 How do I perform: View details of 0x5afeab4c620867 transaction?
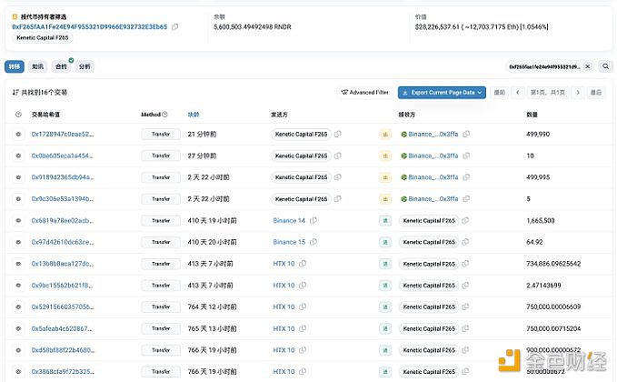[x=18, y=328]
